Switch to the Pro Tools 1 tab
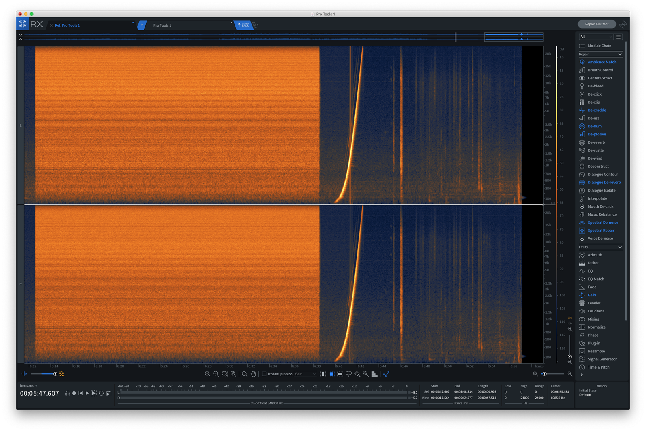Screen dimensions: 646x431 [162, 25]
